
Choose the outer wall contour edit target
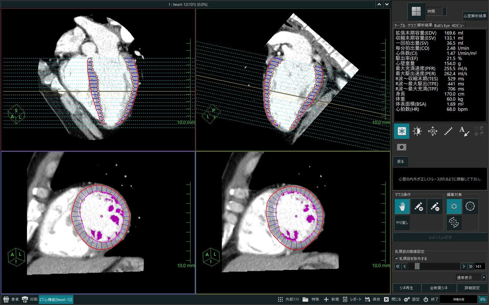pos(470,206)
